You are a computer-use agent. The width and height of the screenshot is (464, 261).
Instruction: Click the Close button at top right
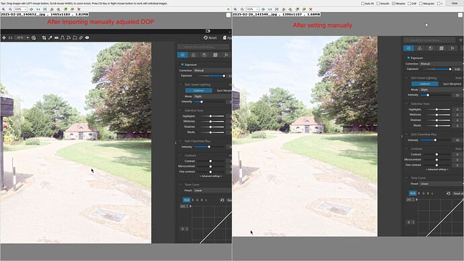pyautogui.click(x=455, y=3)
